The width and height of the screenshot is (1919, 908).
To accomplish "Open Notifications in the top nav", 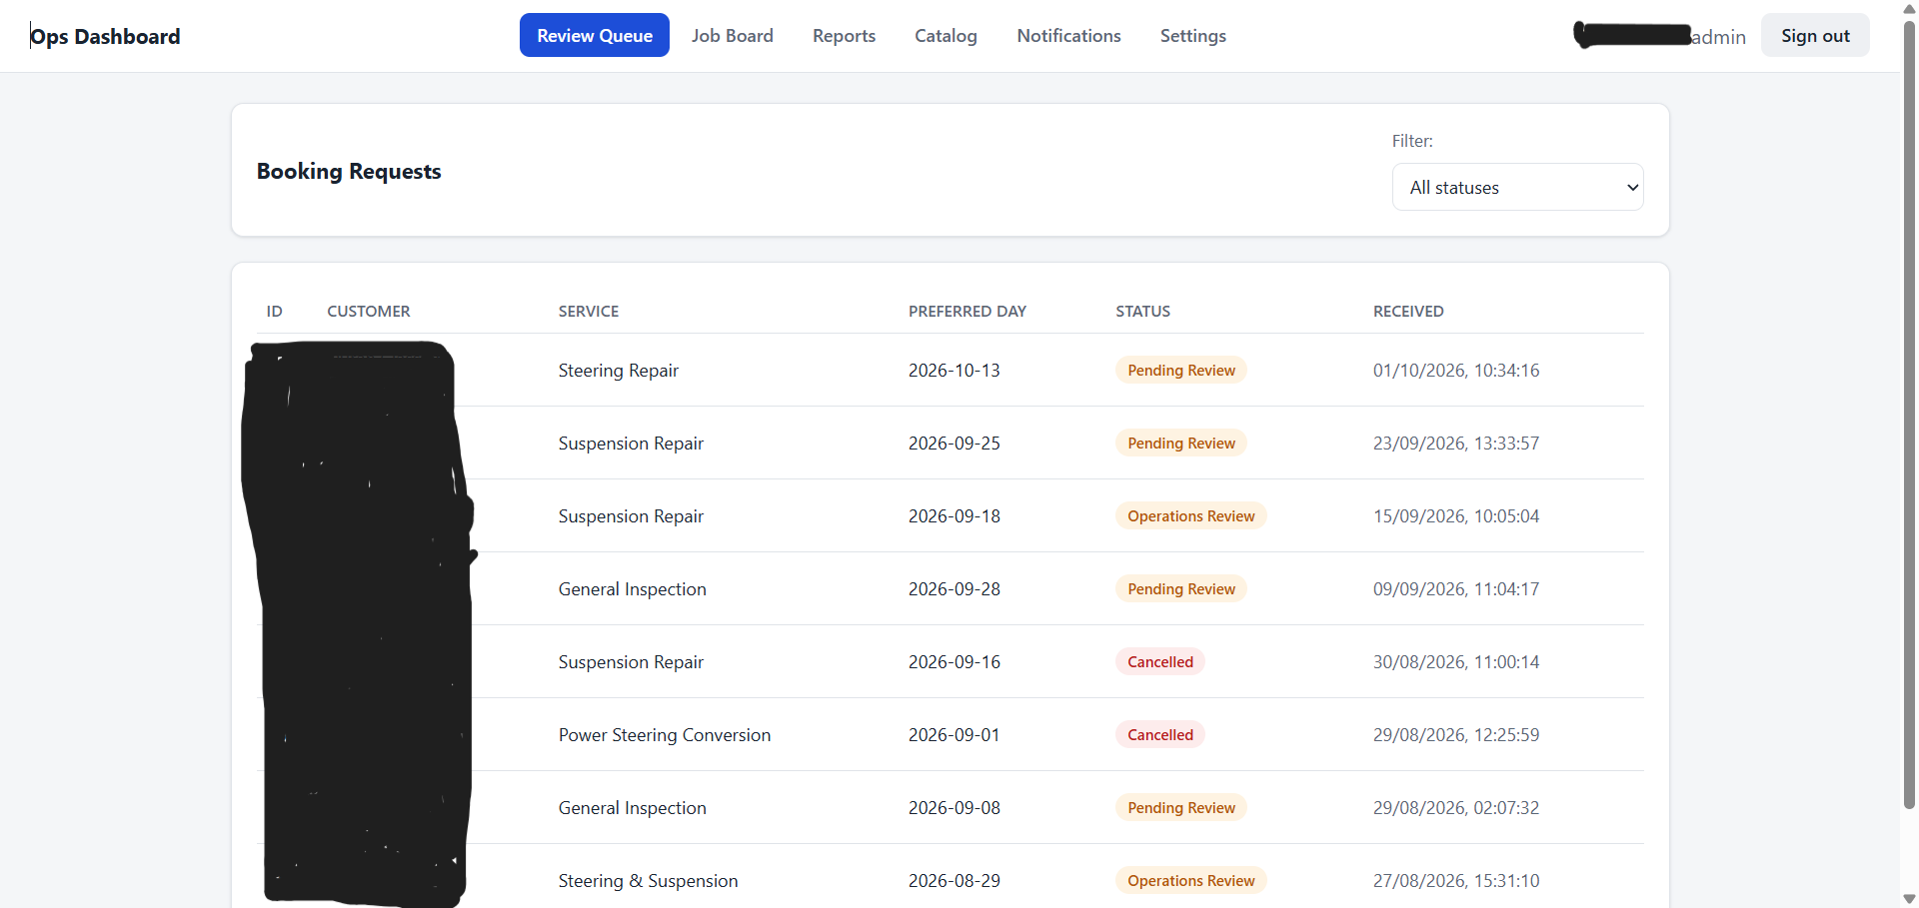I will point(1068,35).
